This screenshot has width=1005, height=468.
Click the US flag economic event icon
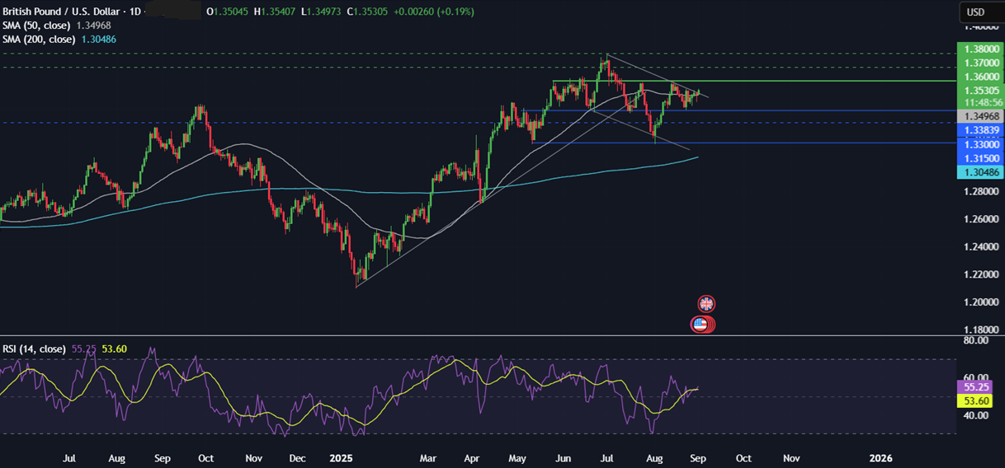pos(701,324)
